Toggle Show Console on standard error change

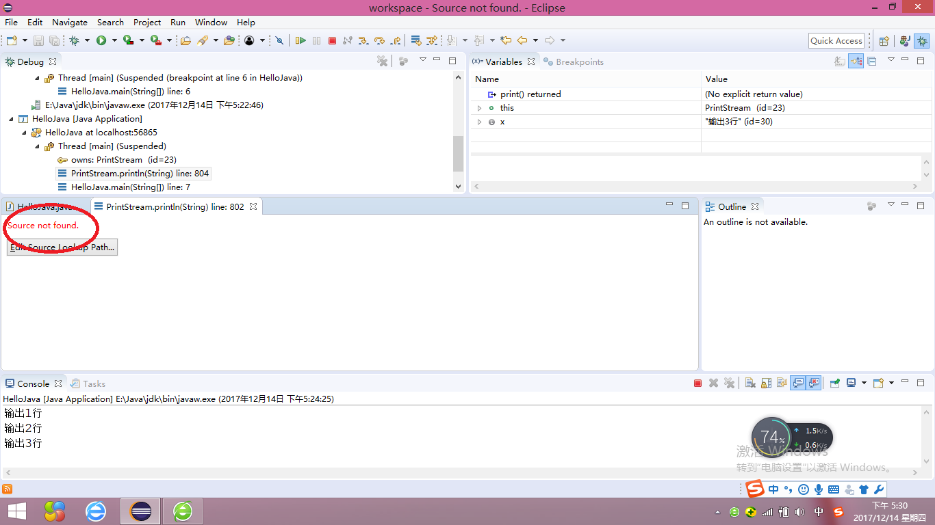(x=814, y=383)
